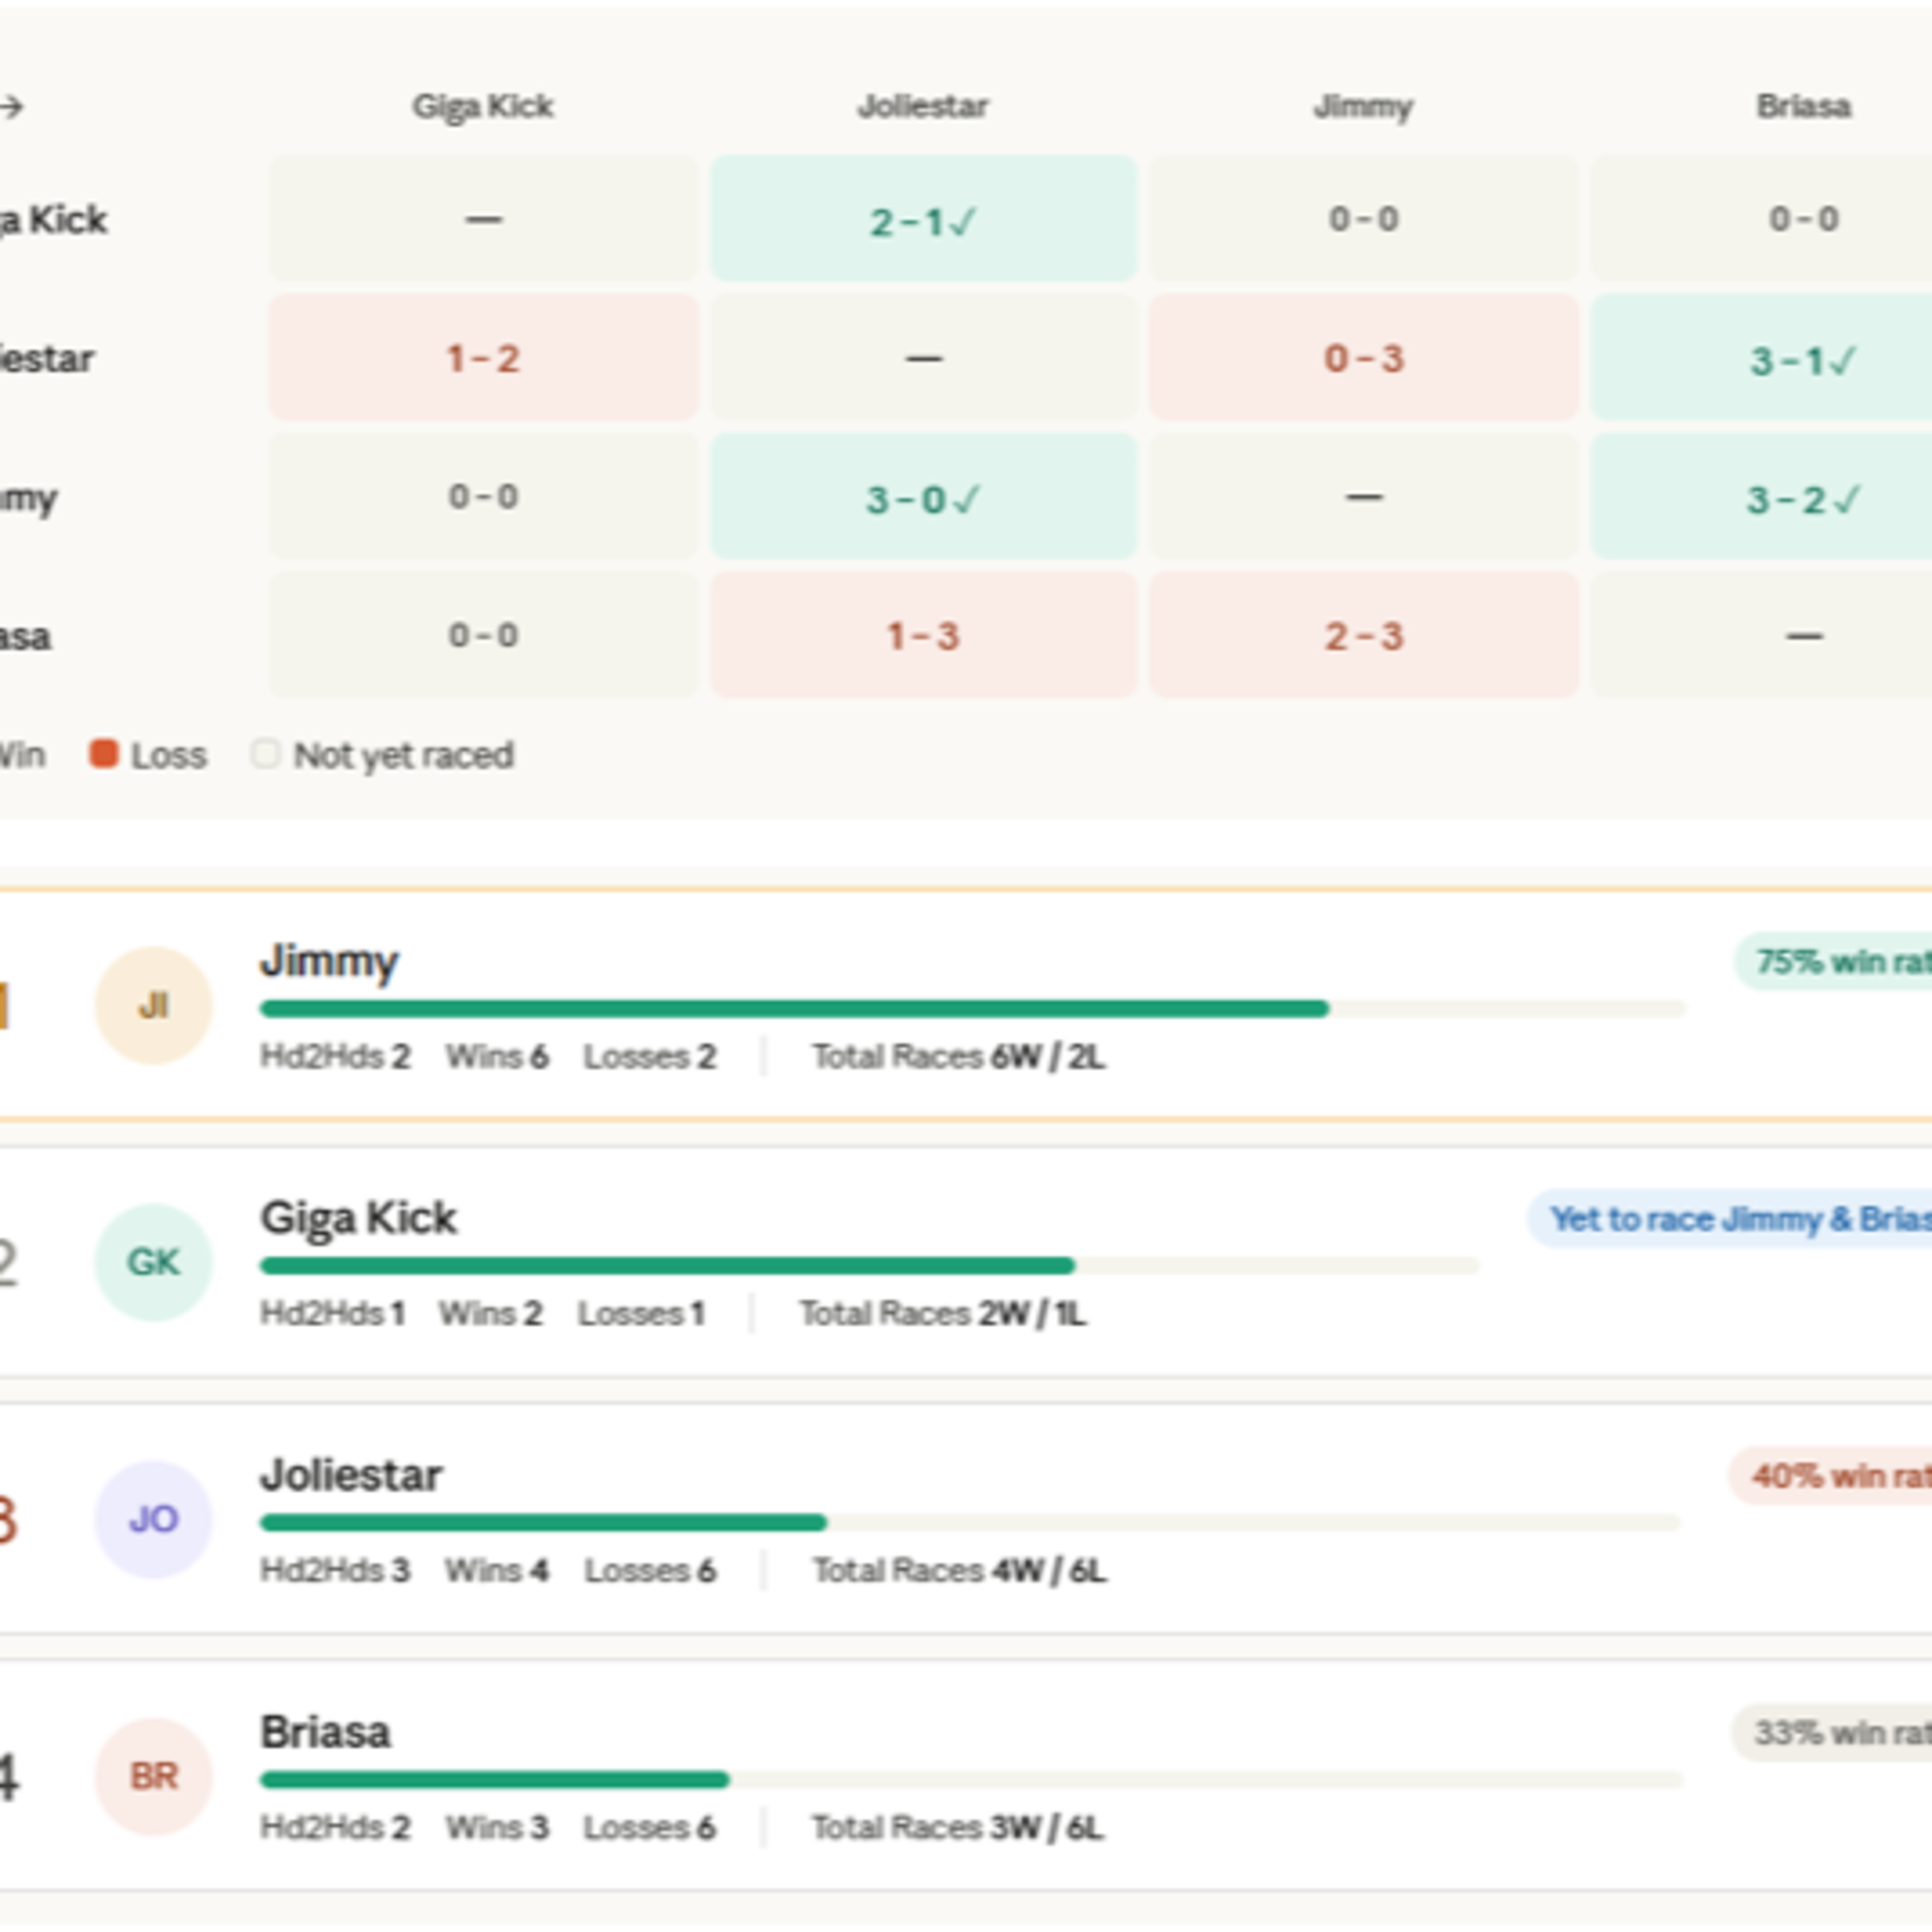Open Jimmy vs Joliestar 3-0 cell
The height and width of the screenshot is (1932, 1932).
point(923,497)
